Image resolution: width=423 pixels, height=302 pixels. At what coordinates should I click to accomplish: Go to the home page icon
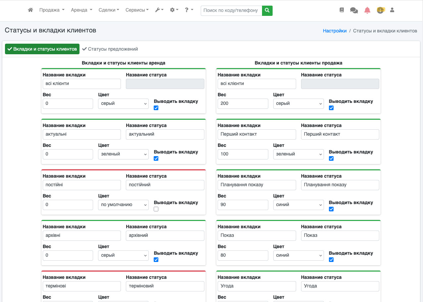point(30,10)
